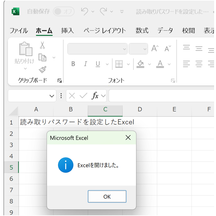Open the Borders dropdown arrow

(x=128, y=64)
